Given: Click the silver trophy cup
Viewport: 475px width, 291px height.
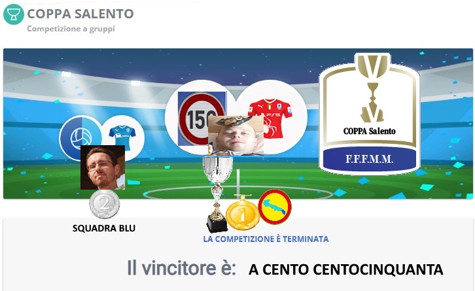Looking at the screenshot, I should tap(217, 194).
